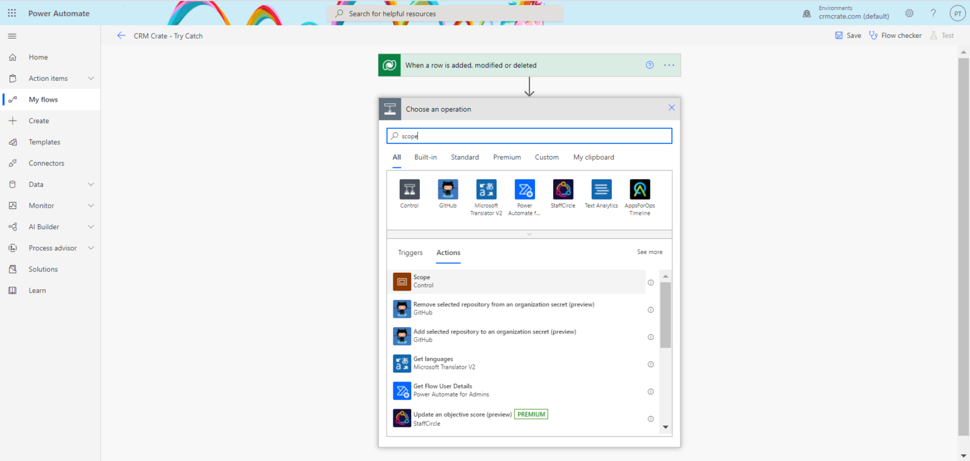This screenshot has width=970, height=461.
Task: Expand the AI Builder section
Action: tap(90, 227)
